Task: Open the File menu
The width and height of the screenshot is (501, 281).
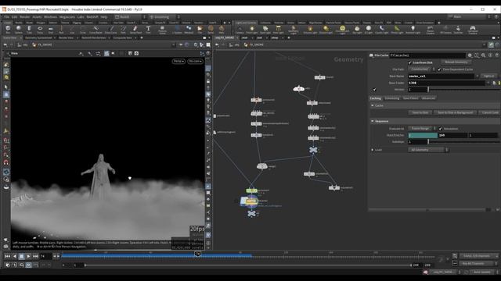Action: (x=6, y=17)
